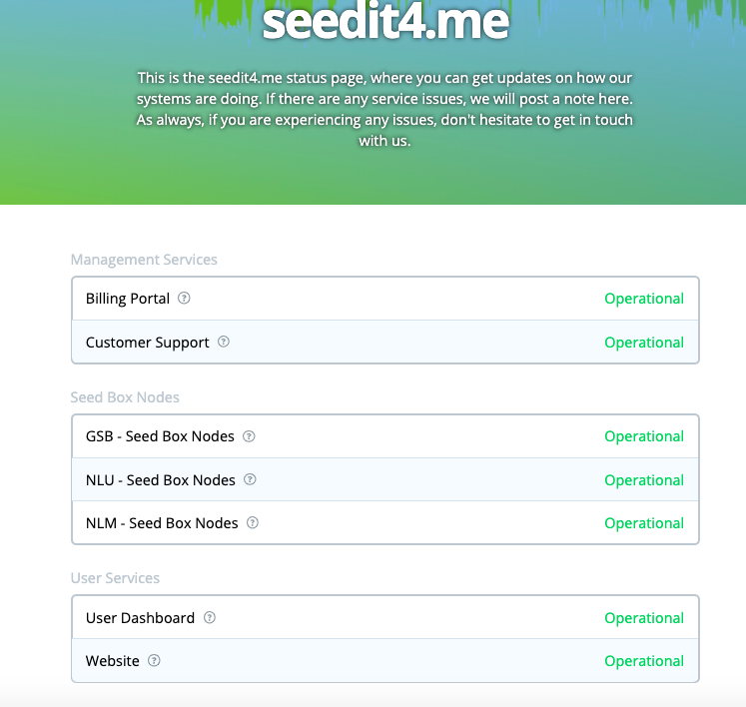This screenshot has height=707, width=746.
Task: Click the User Services group heading
Action: click(115, 578)
